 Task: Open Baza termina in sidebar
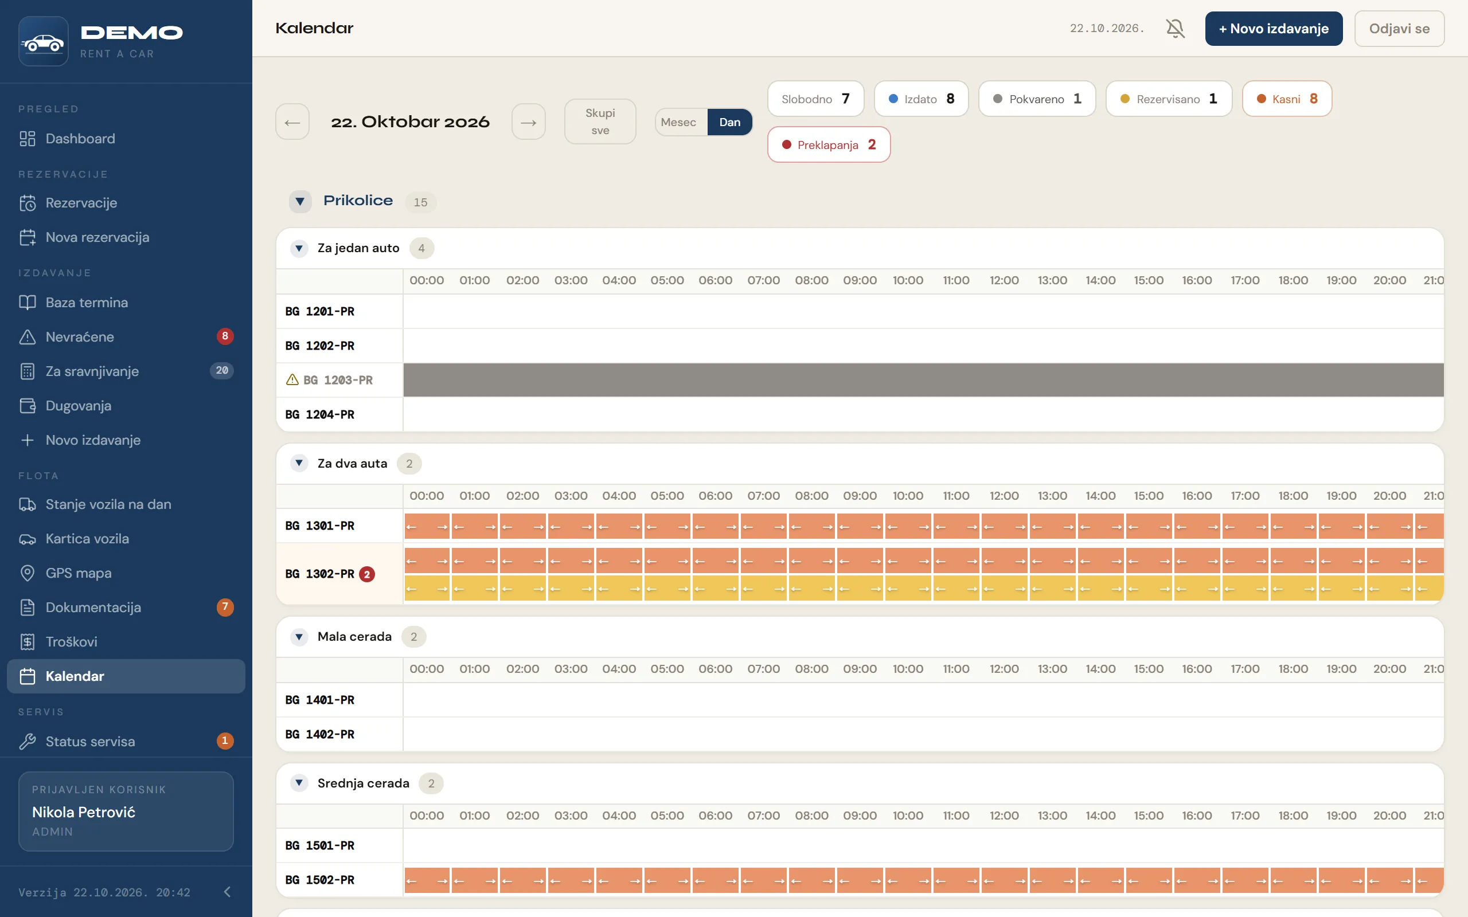pos(126,302)
